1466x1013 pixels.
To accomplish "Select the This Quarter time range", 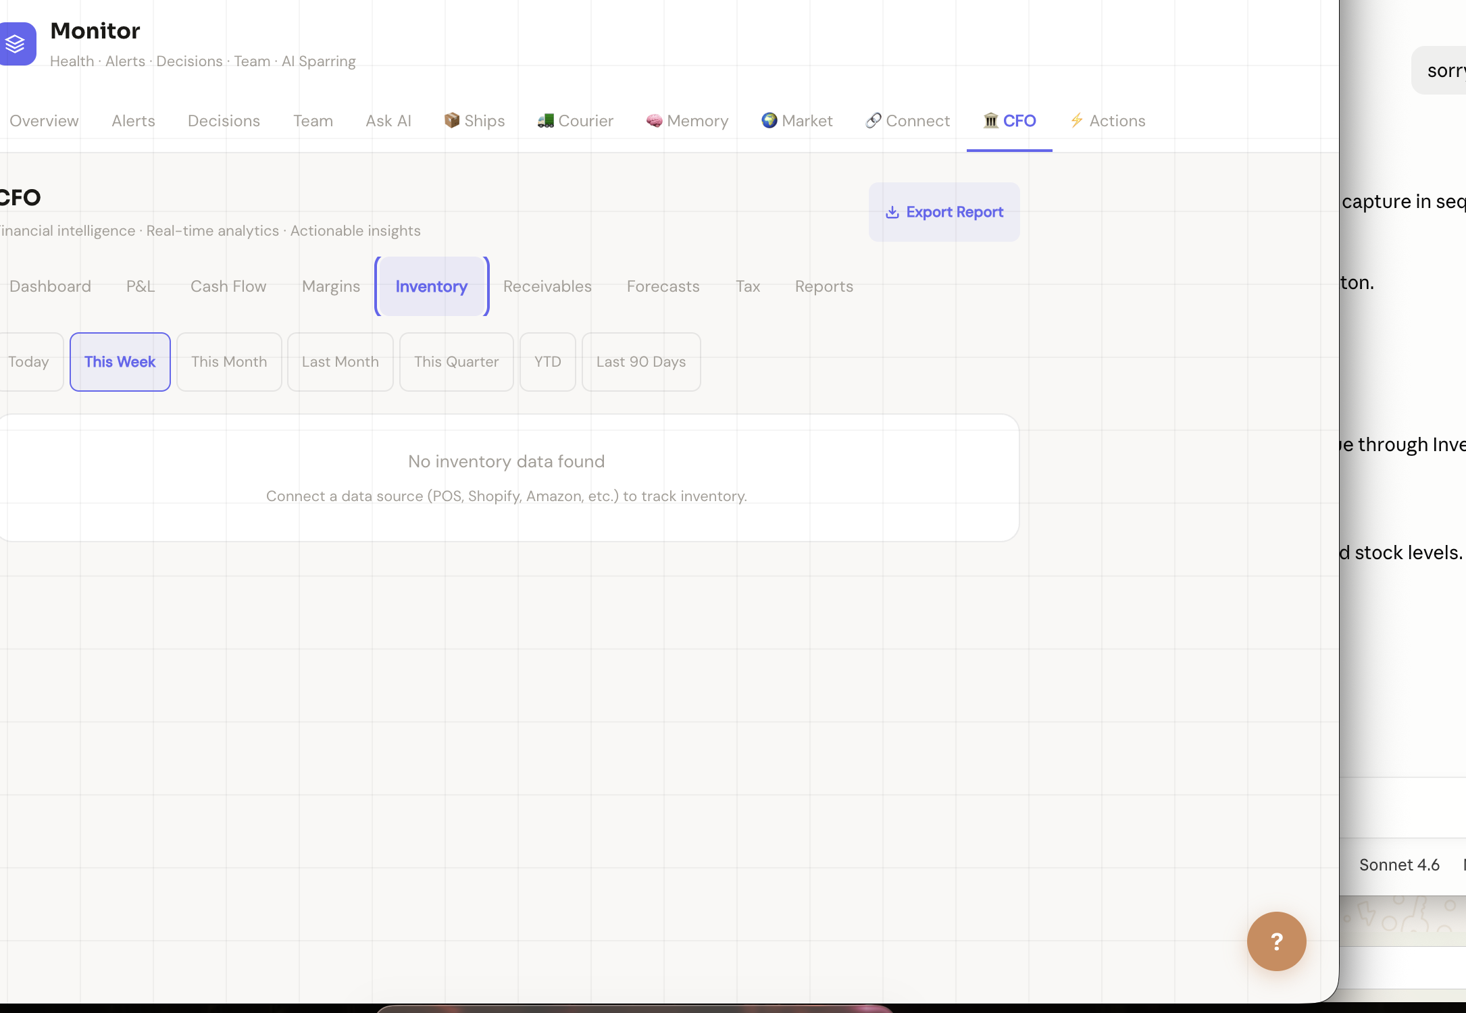I will 457,362.
